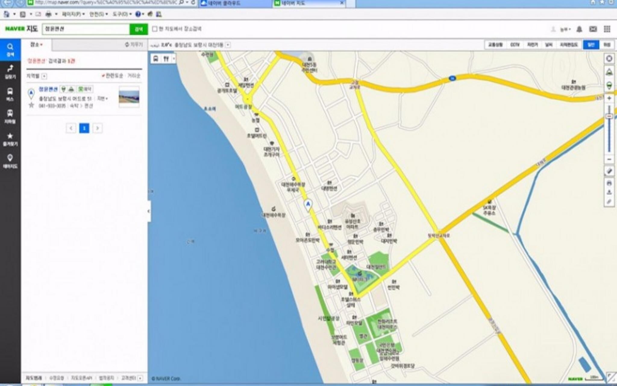Viewport: 617px width, 386px height.
Task: Toggle the bicycle (자전거) layer
Action: 532,45
